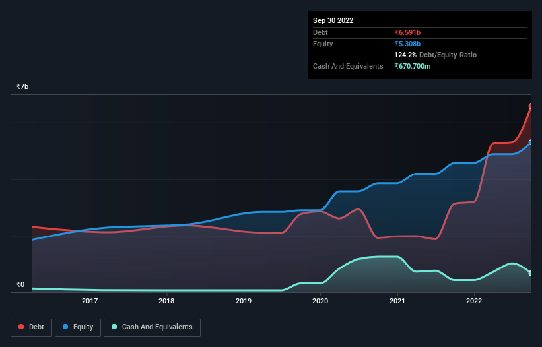
Task: Click the Equity label in tooltip
Action: coord(323,44)
